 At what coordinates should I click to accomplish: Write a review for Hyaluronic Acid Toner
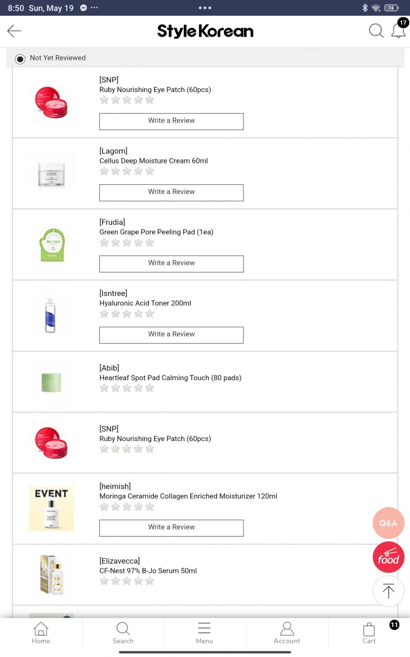point(171,335)
